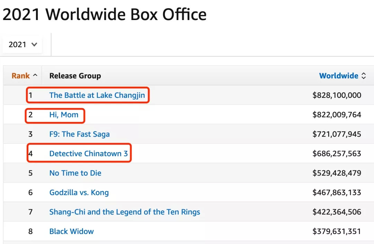Click the $822,009,764 worldwide gross cell
Screen dimensions: 374x244
point(337,115)
